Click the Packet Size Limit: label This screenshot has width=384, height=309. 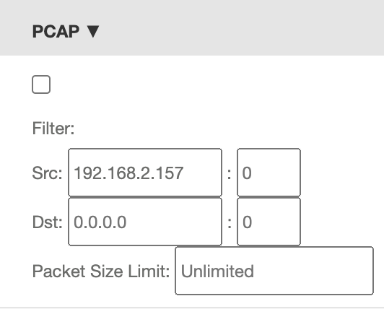click(x=101, y=271)
